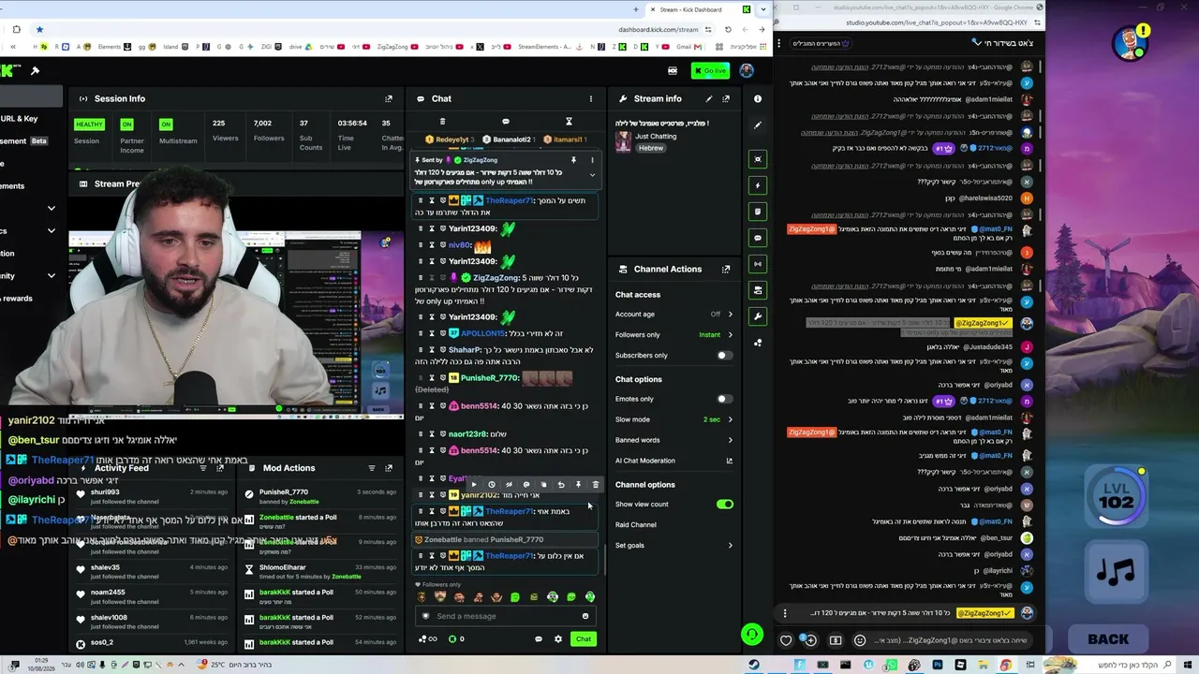Open the Chat panel three-dot menu

click(590, 98)
